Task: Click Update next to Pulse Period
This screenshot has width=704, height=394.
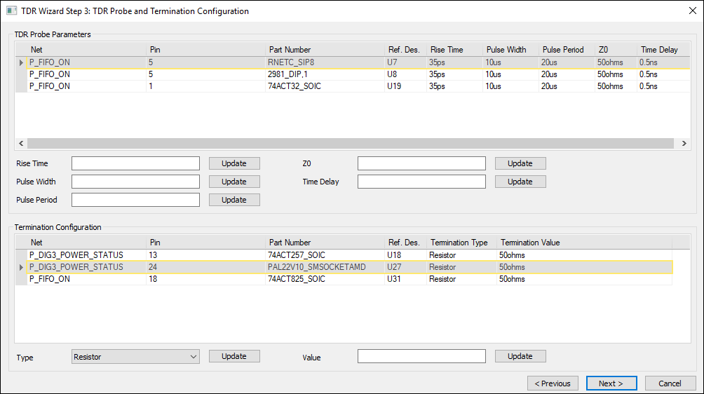Action: coord(234,200)
